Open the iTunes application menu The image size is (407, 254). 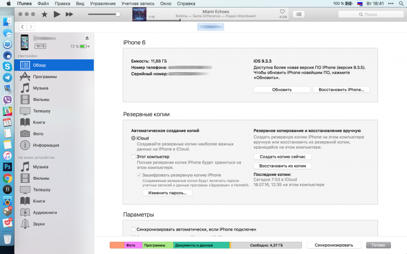coord(25,4)
